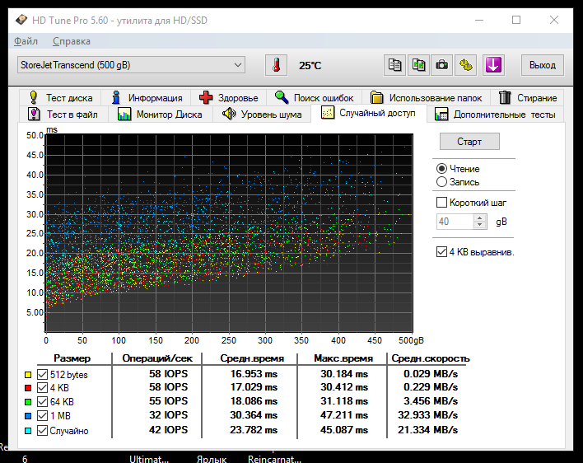
Task: Open the Справка menu
Action: (x=72, y=41)
